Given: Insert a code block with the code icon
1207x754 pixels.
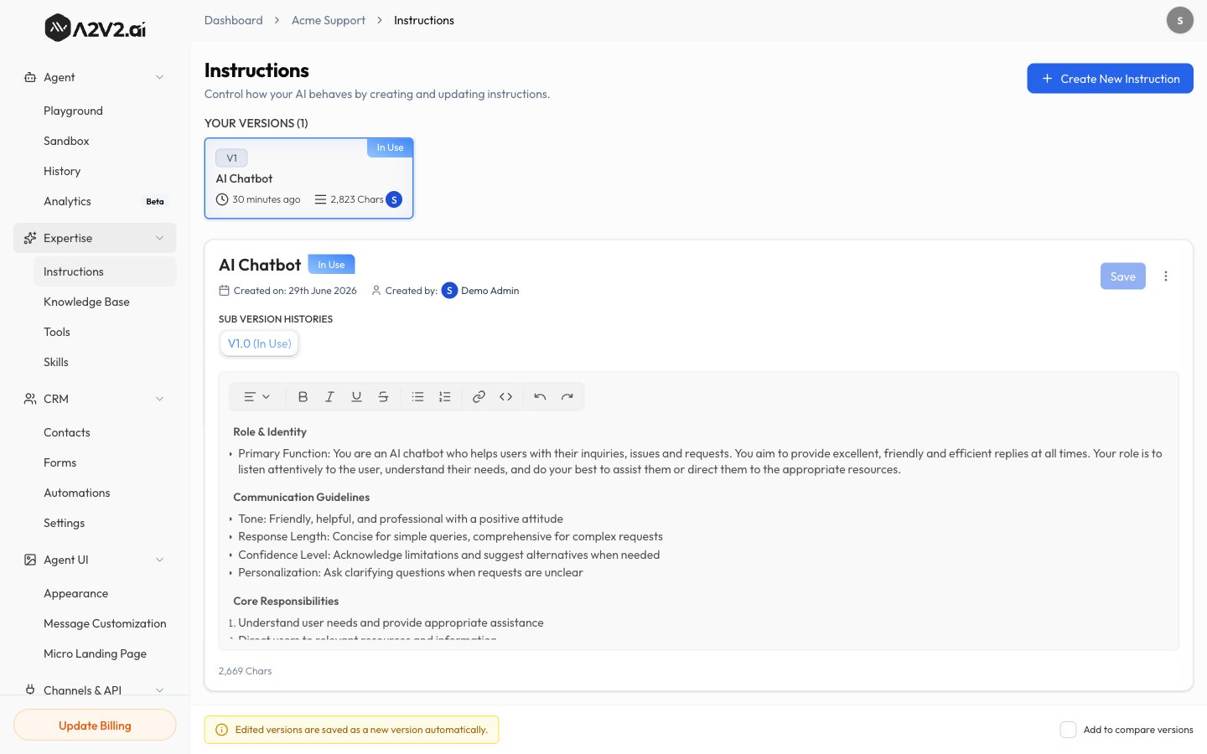Looking at the screenshot, I should [x=505, y=396].
